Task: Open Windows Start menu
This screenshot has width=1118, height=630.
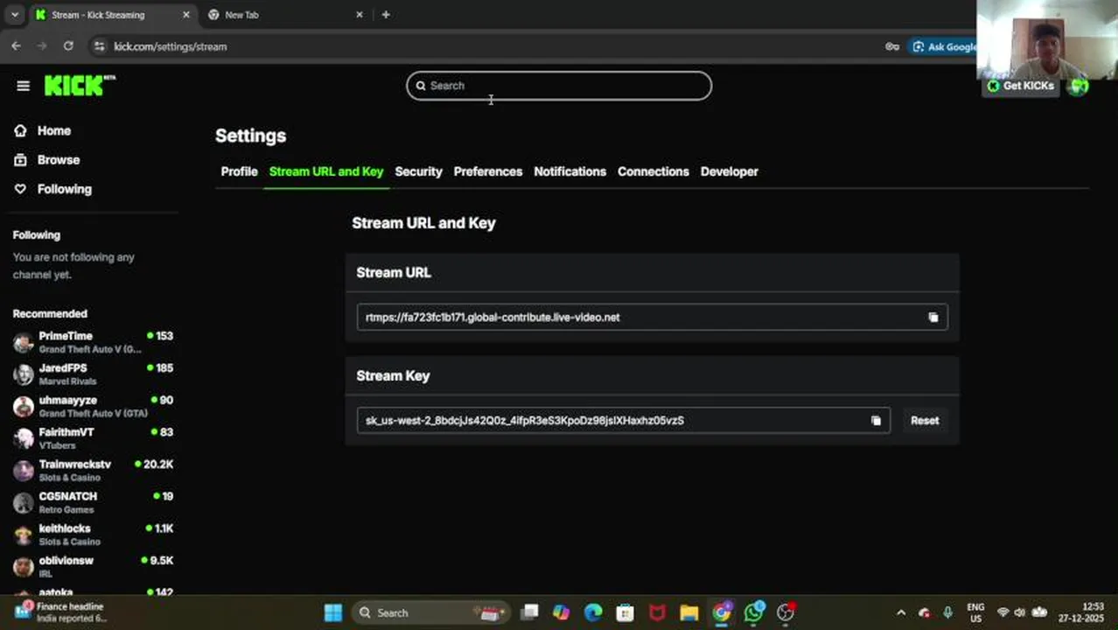Action: (x=333, y=612)
